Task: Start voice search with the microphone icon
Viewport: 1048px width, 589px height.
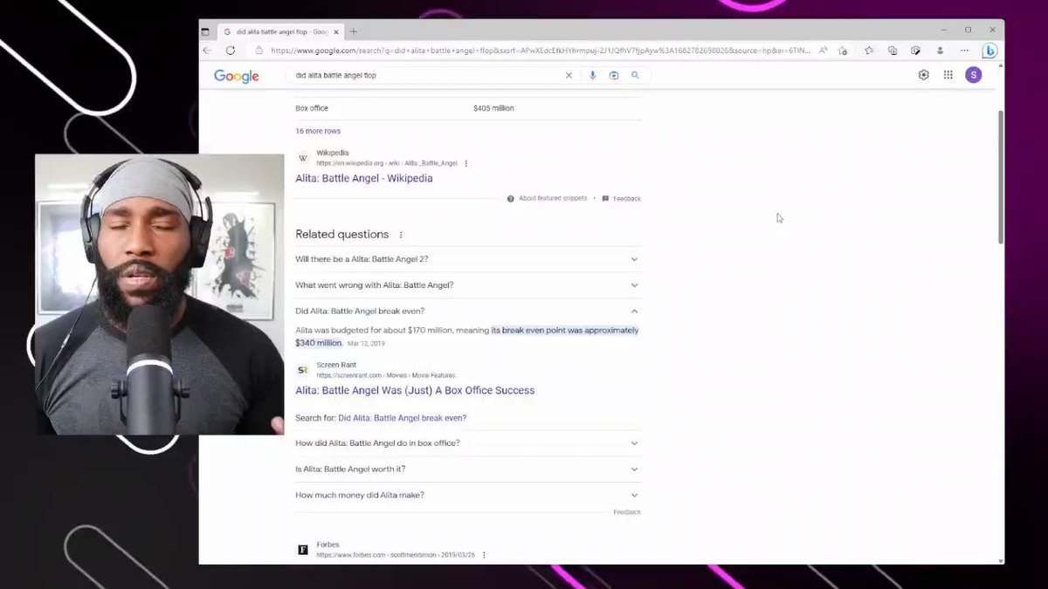Action: point(592,76)
